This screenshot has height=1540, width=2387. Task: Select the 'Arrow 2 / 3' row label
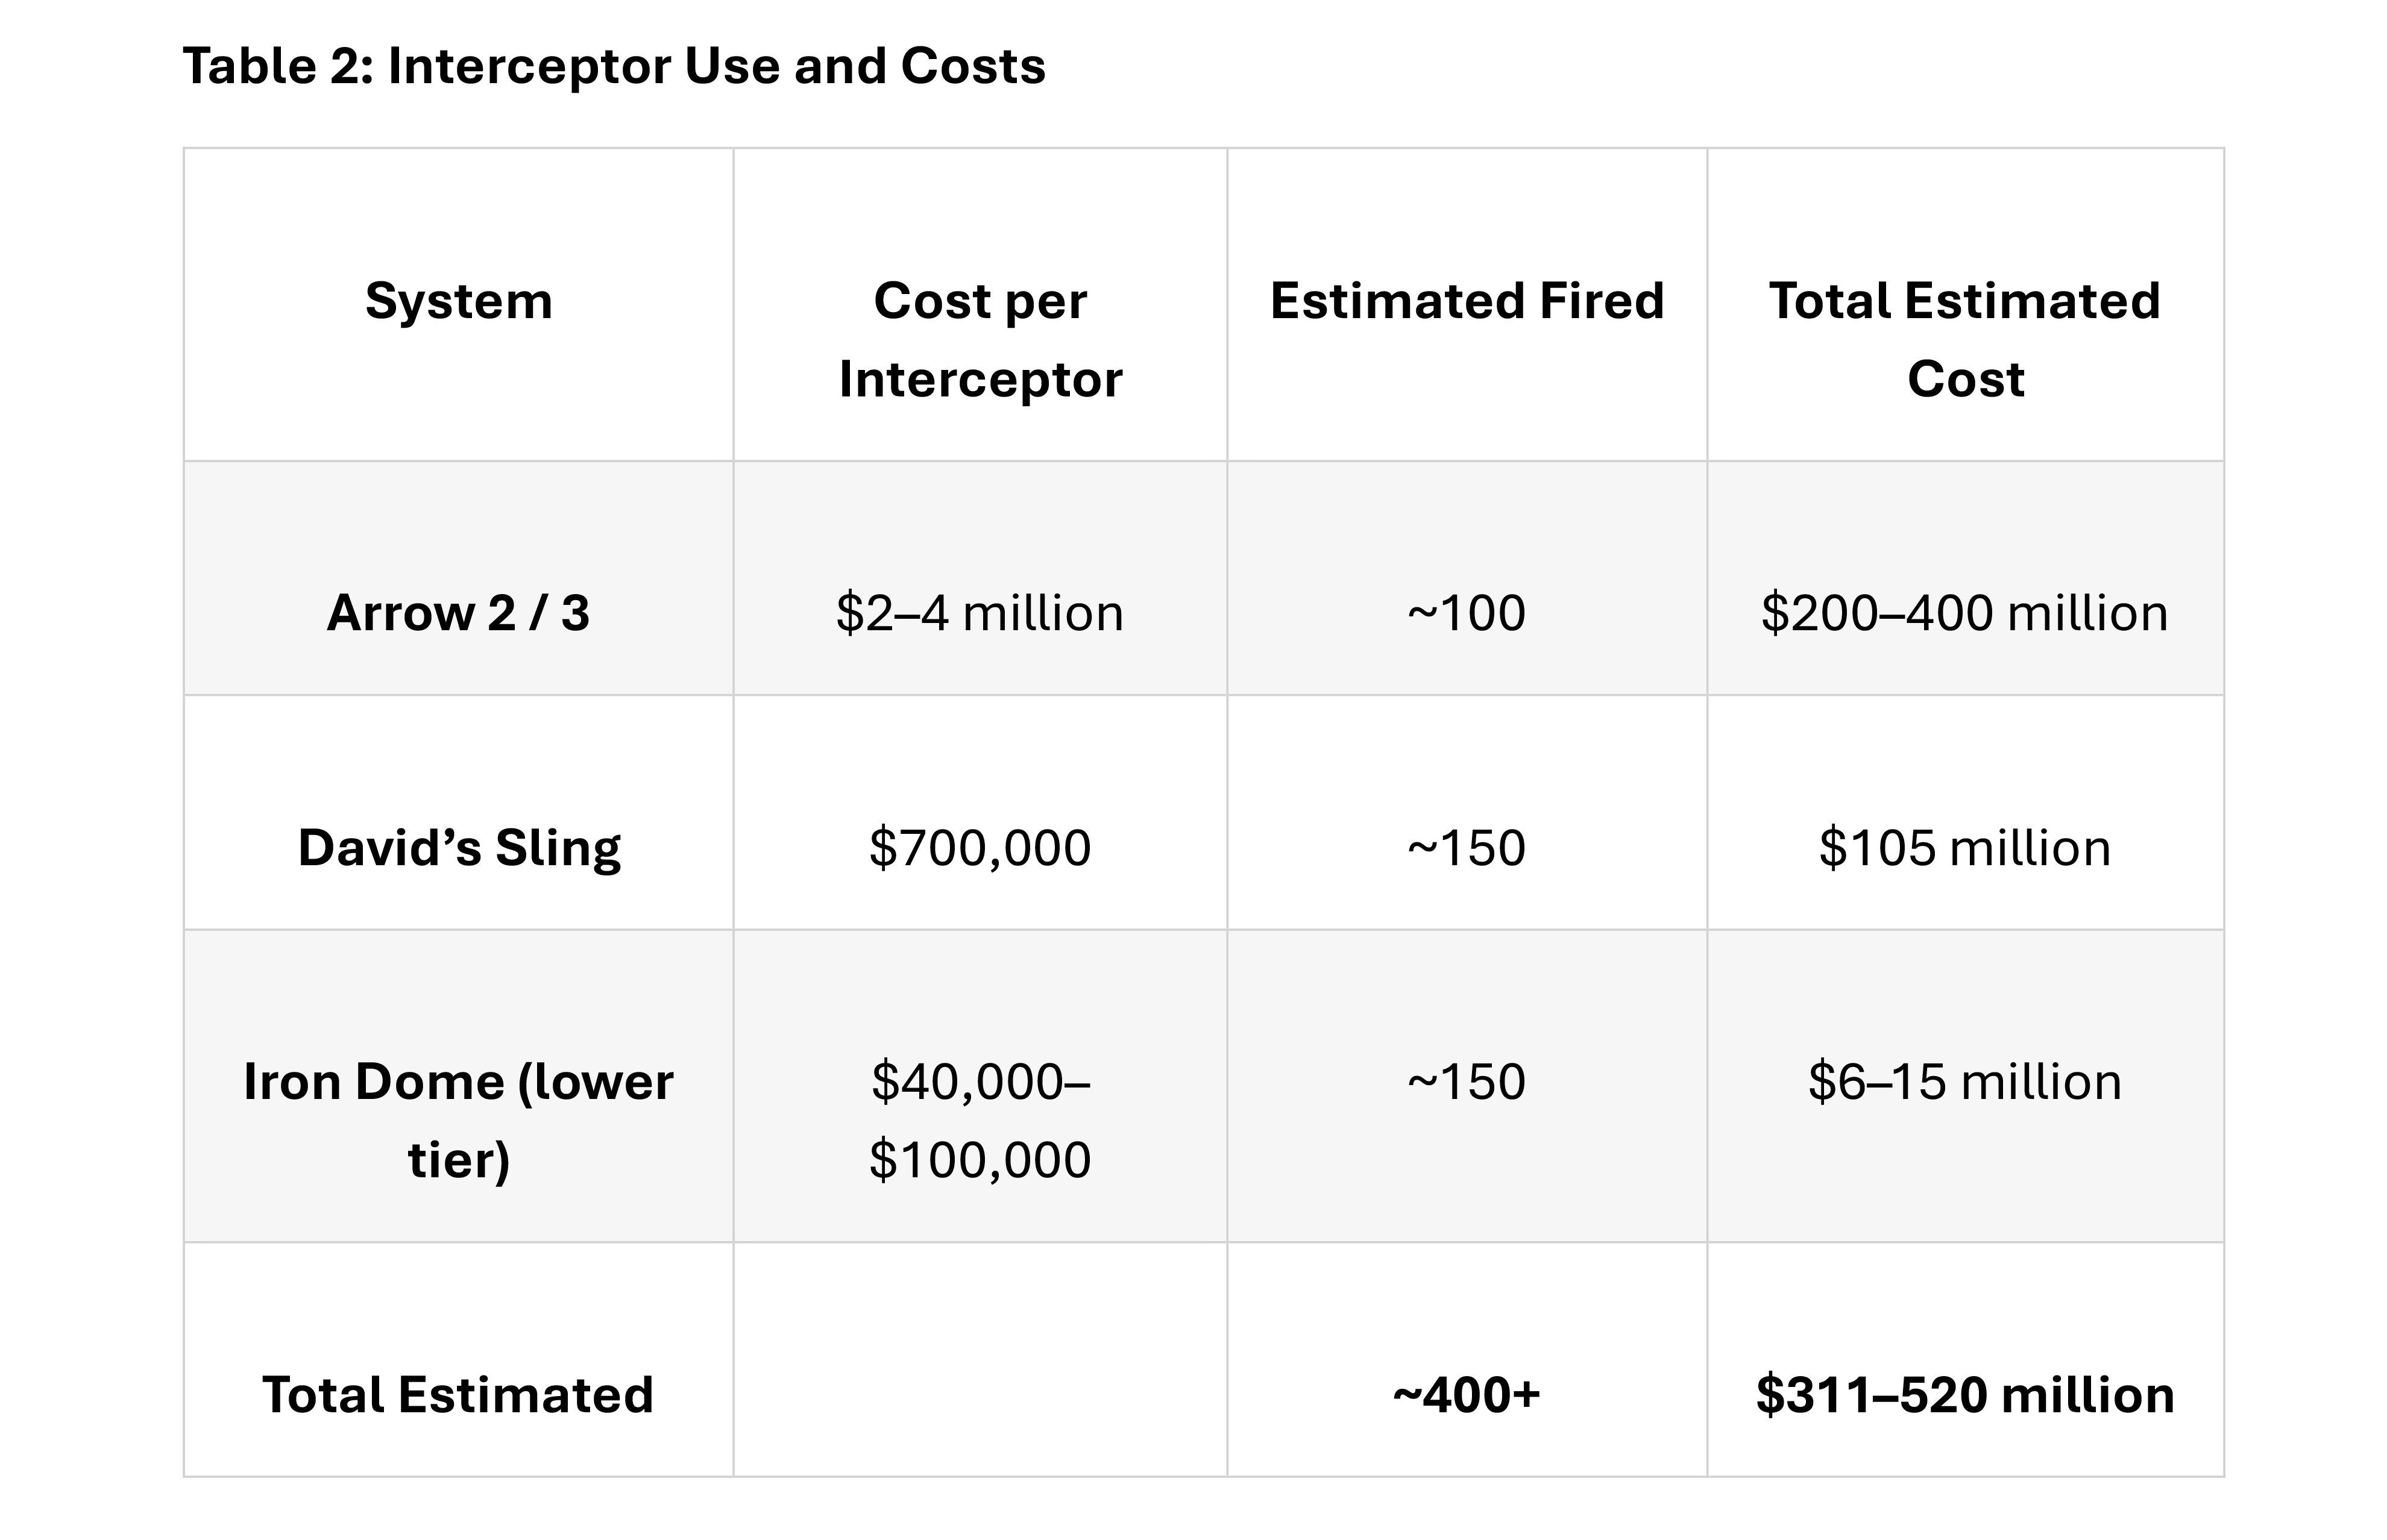(x=458, y=613)
